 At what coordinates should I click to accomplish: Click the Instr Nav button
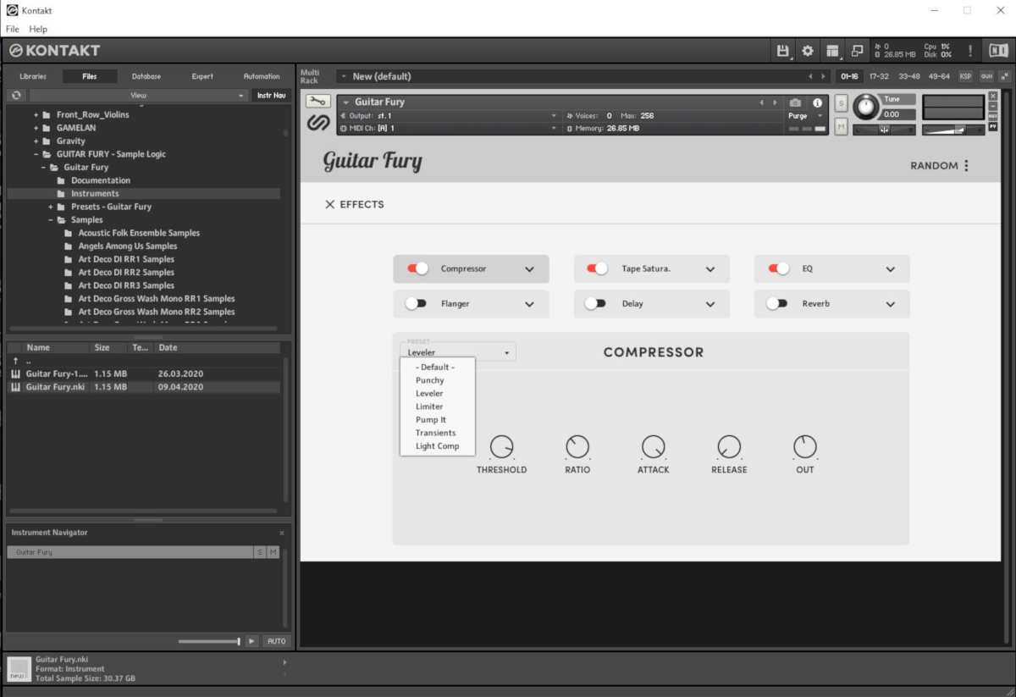(x=272, y=96)
